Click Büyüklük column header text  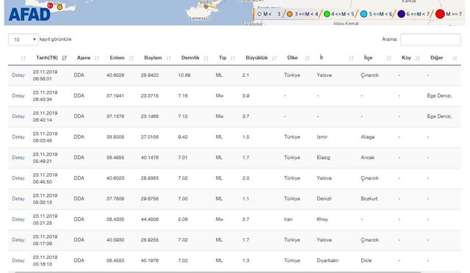coord(256,58)
